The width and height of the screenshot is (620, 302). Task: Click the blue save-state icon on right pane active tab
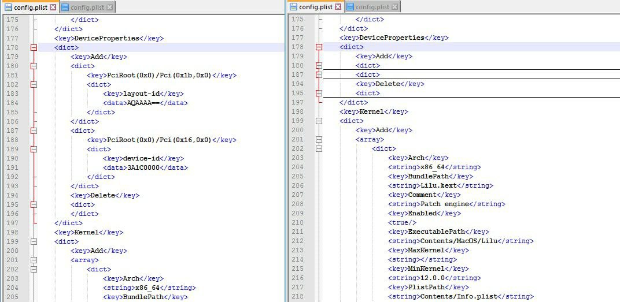[293, 7]
